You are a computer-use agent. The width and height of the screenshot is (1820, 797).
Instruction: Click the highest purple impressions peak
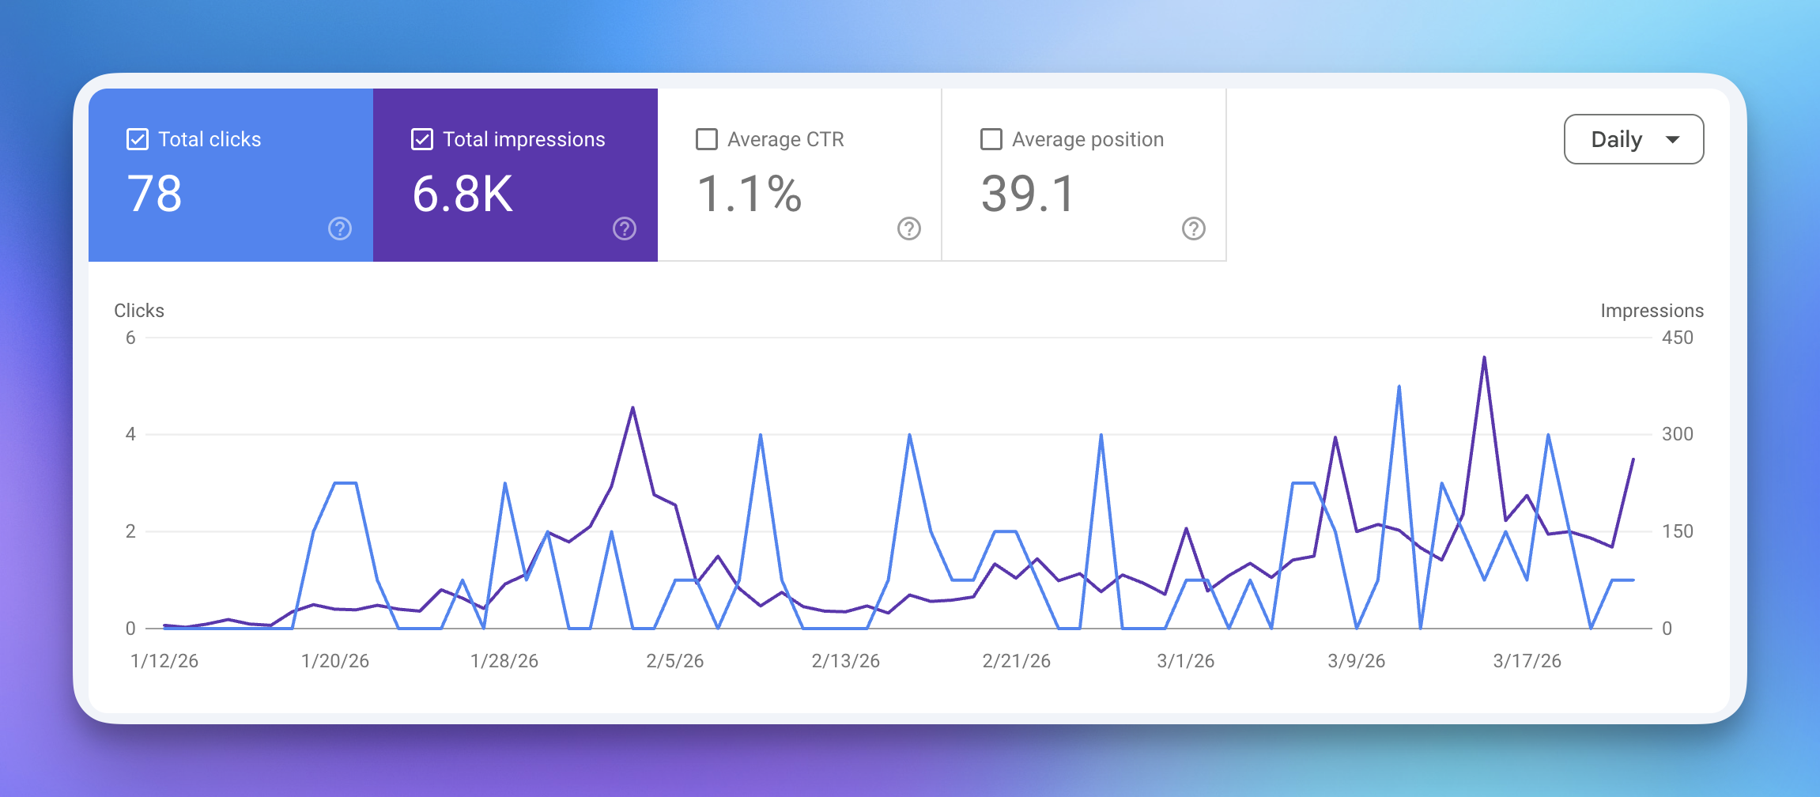pos(1484,358)
